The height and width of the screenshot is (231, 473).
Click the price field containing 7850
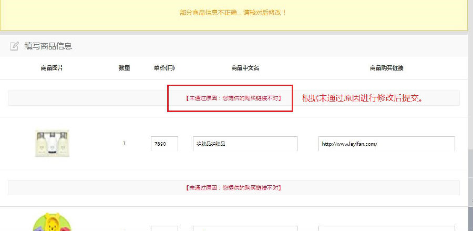164,144
